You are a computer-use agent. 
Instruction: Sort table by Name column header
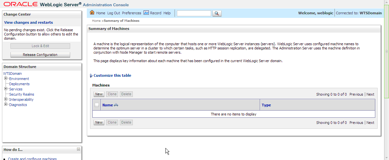click(x=108, y=105)
